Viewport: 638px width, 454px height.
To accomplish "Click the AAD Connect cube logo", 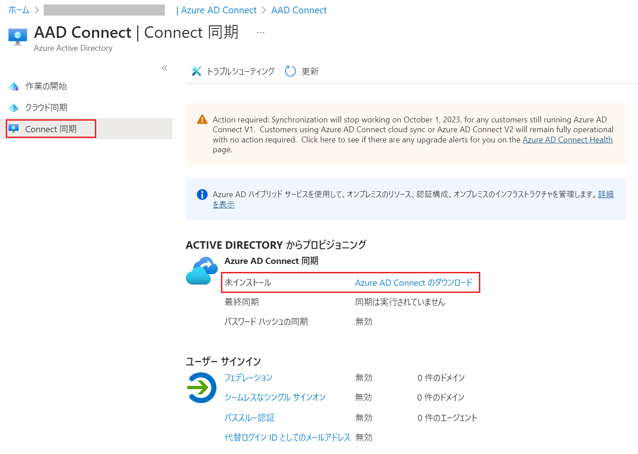I will (17, 36).
